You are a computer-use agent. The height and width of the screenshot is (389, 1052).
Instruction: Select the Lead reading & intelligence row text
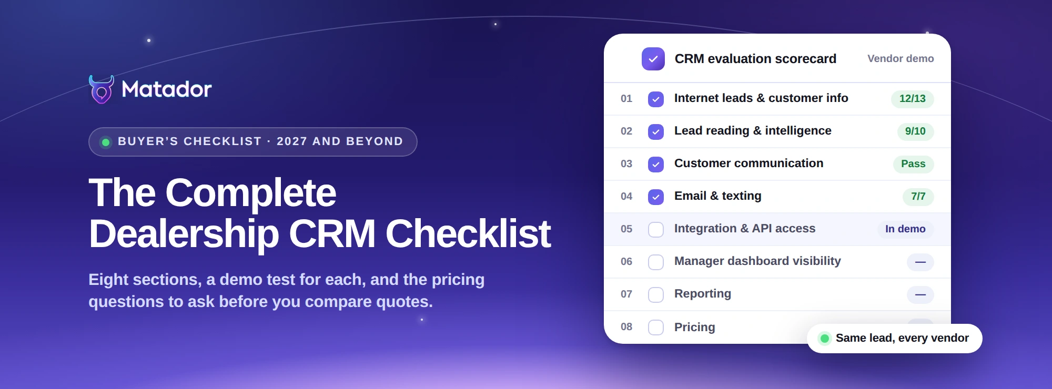tap(753, 131)
